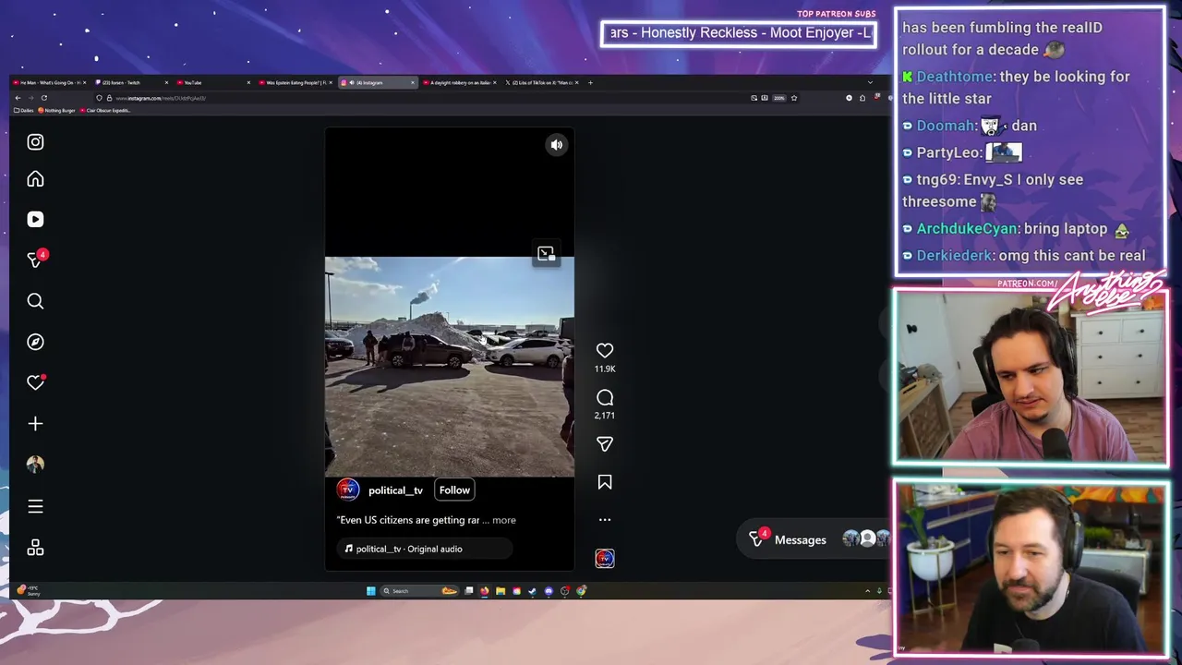1182x665 pixels.
Task: Switch to Libs of TikTok X tab
Action: (x=542, y=83)
